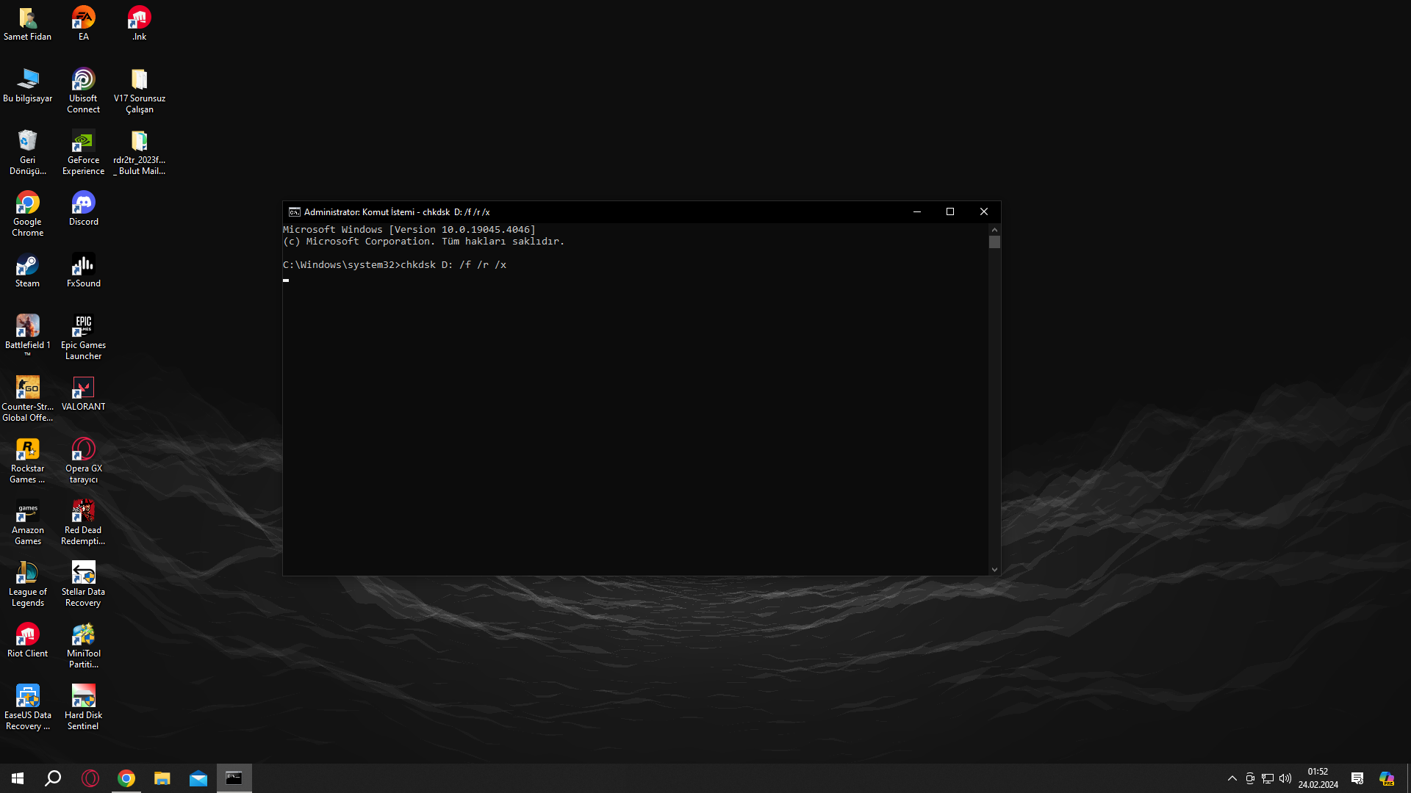Open network status tray icon
Screen dimensions: 1411x793
click(1268, 778)
